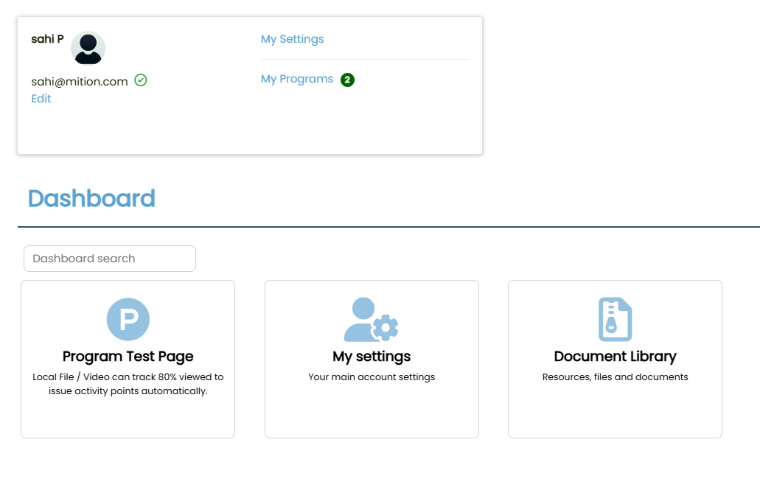Open the Edit profile link
The image size is (760, 487).
(x=41, y=99)
